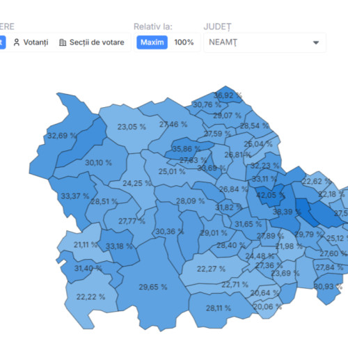Image resolution: width=348 pixels, height=348 pixels.
Task: Select the area labeled 38,39 %
Action: 287,212
